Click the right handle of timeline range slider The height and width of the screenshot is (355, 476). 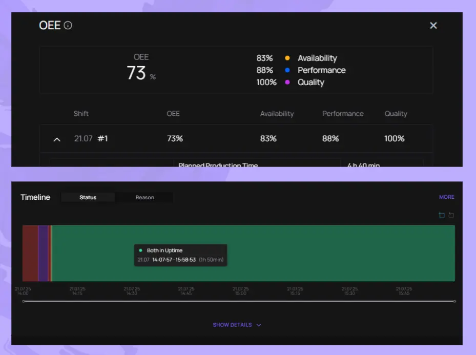(x=454, y=301)
